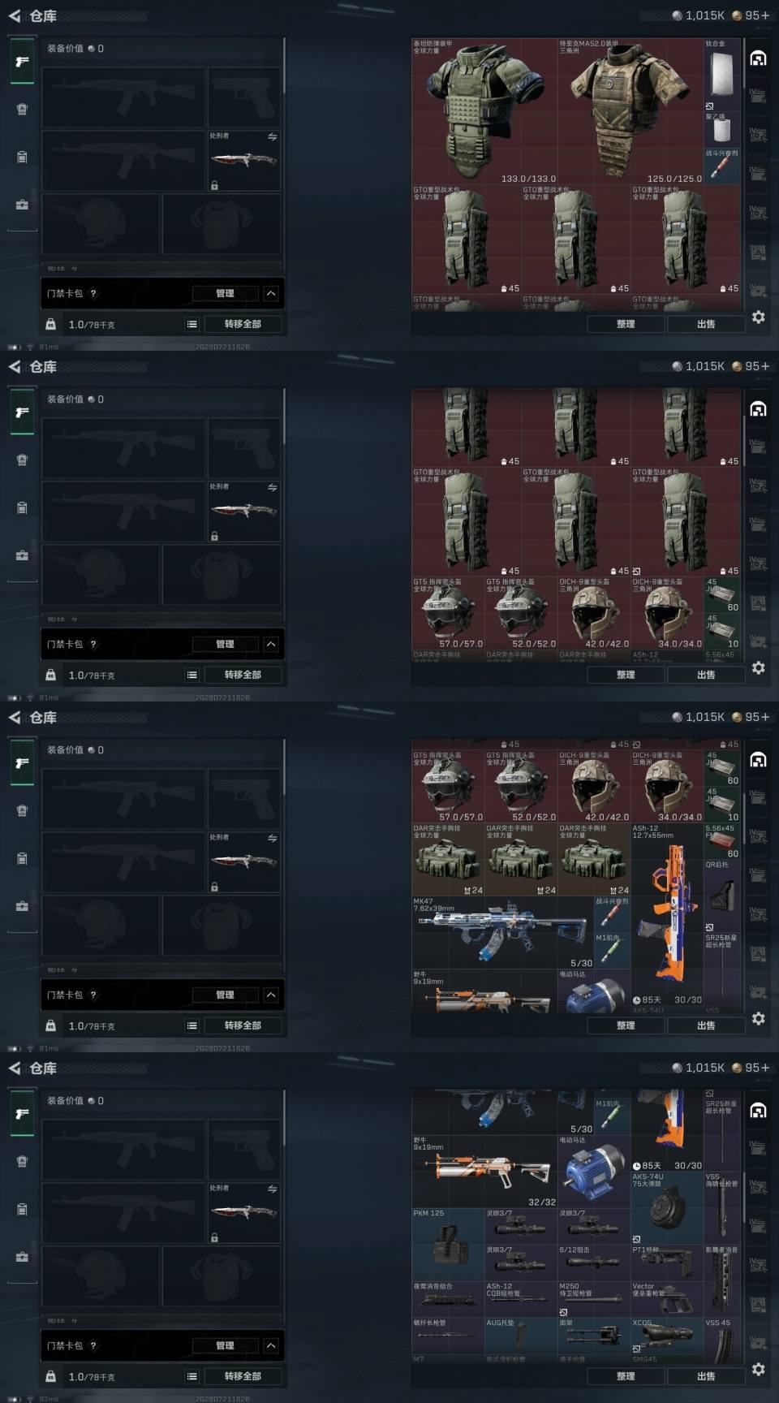Select the 聚乙烯 material roll item
The height and width of the screenshot is (1403, 779).
pos(722,130)
